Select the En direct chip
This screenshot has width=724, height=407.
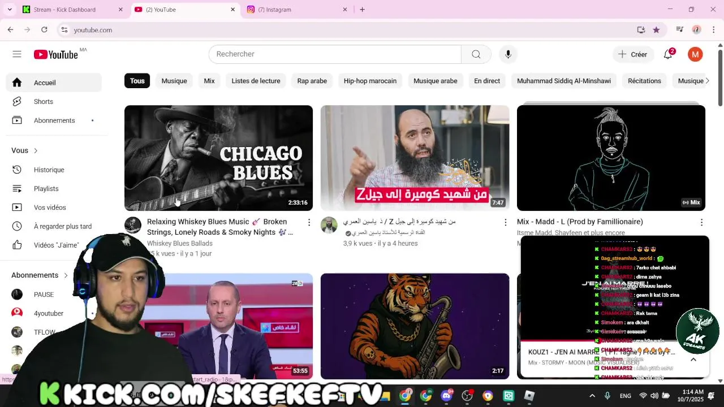[487, 81]
